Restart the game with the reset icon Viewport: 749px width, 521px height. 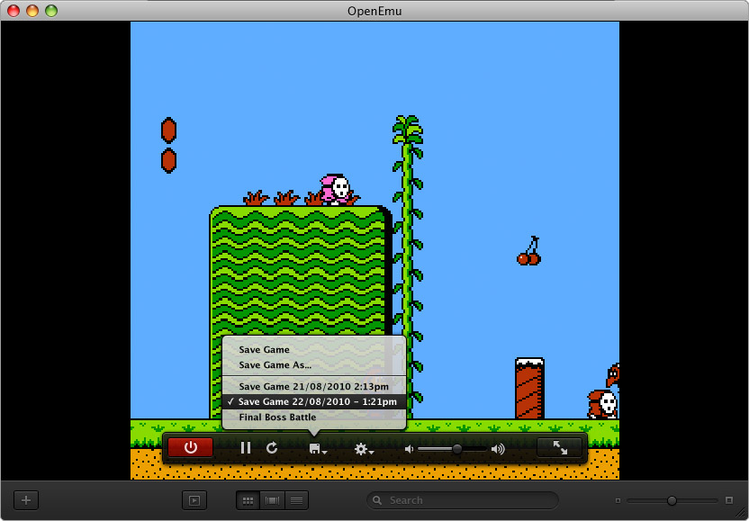point(272,448)
